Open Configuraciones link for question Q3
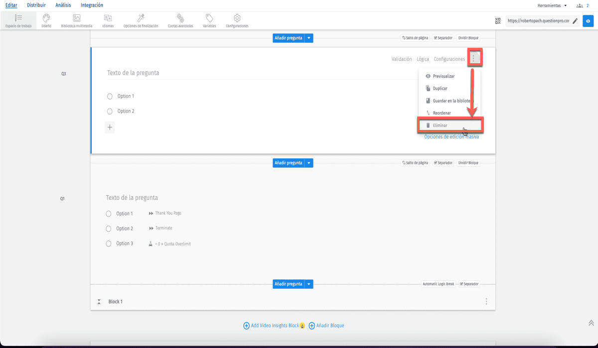Image resolution: width=598 pixels, height=348 pixels. tap(449, 59)
